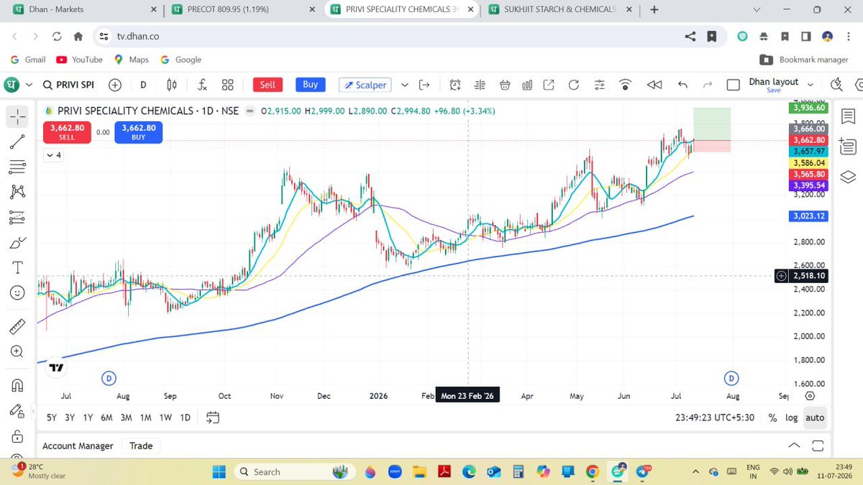This screenshot has width=863, height=485.
Task: Expand the dropdown next to Scalper
Action: [404, 85]
